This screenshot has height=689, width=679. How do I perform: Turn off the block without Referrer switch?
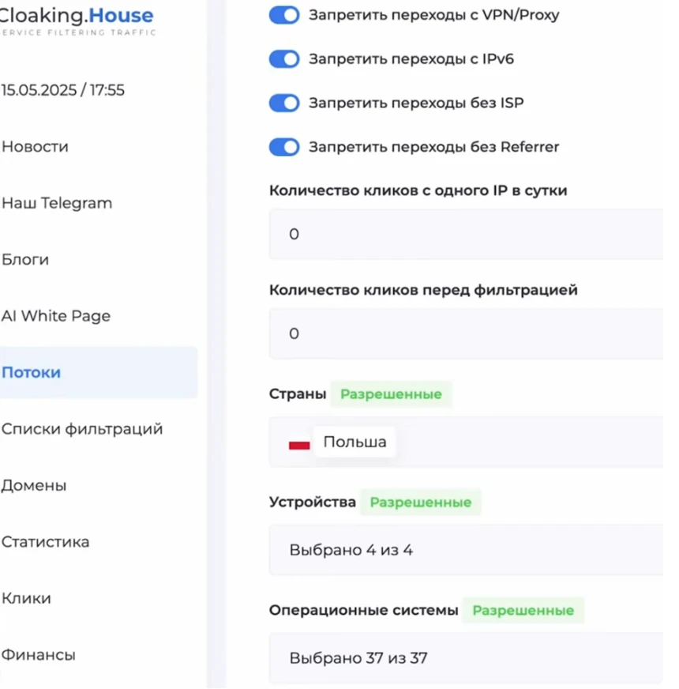284,147
